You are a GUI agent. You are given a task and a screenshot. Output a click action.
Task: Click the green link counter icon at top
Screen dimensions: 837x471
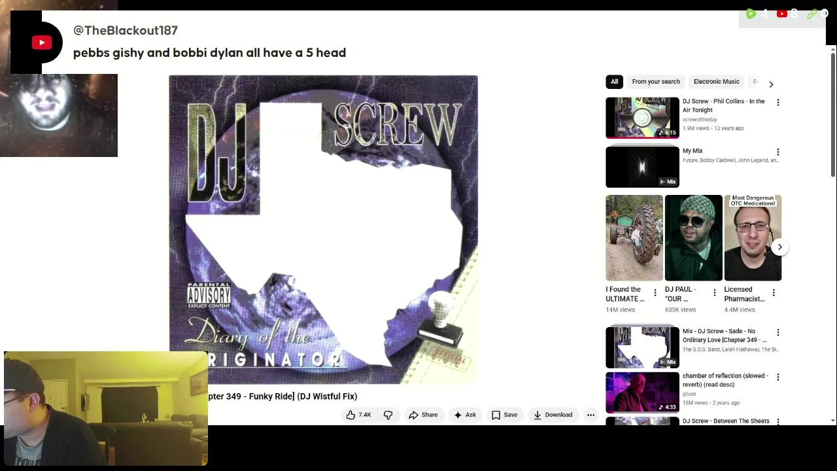pyautogui.click(x=811, y=14)
